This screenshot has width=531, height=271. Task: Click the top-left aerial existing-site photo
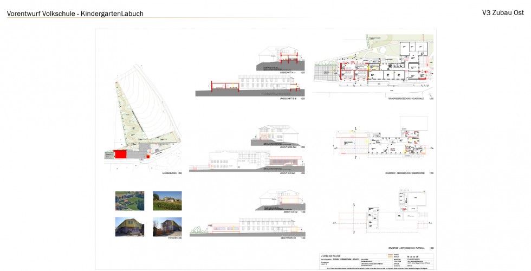129,201
